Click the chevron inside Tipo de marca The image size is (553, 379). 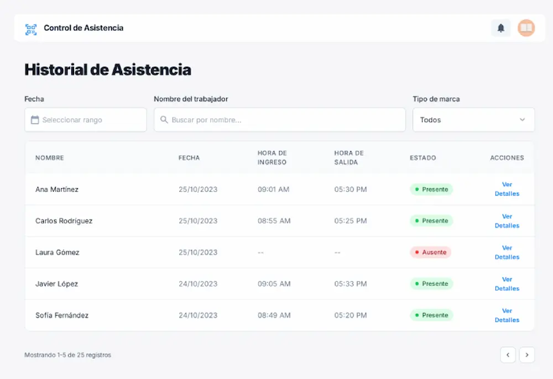(x=521, y=119)
